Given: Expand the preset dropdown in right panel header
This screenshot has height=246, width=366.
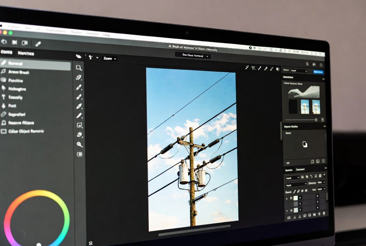Looking at the screenshot, I should (298, 71).
